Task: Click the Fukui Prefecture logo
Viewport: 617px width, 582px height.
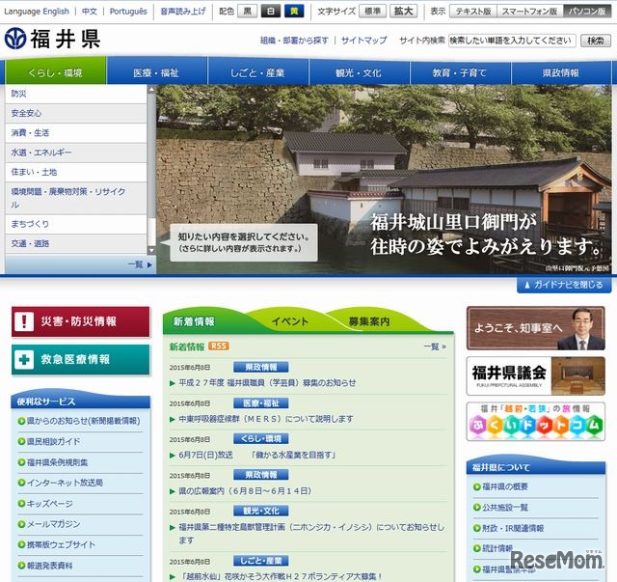Action: tap(53, 41)
